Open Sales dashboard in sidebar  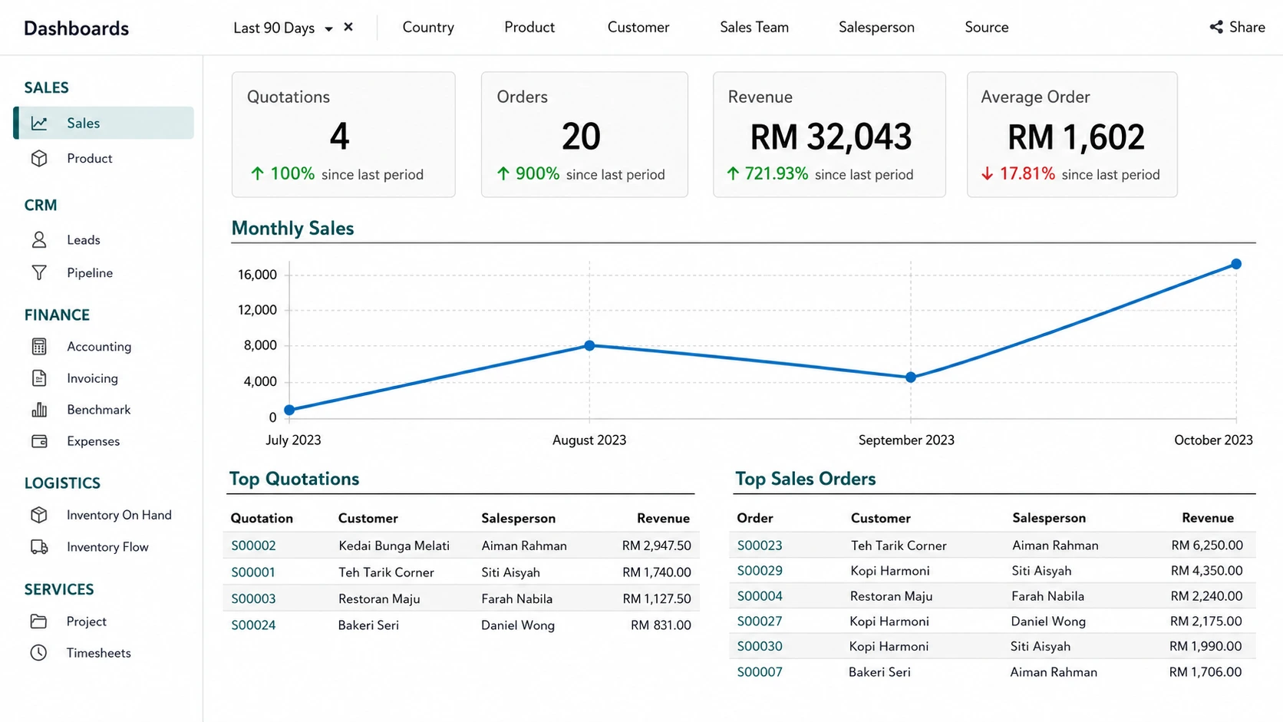pos(104,123)
